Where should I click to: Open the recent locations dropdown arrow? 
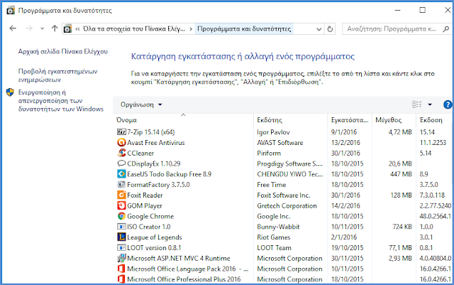click(43, 28)
